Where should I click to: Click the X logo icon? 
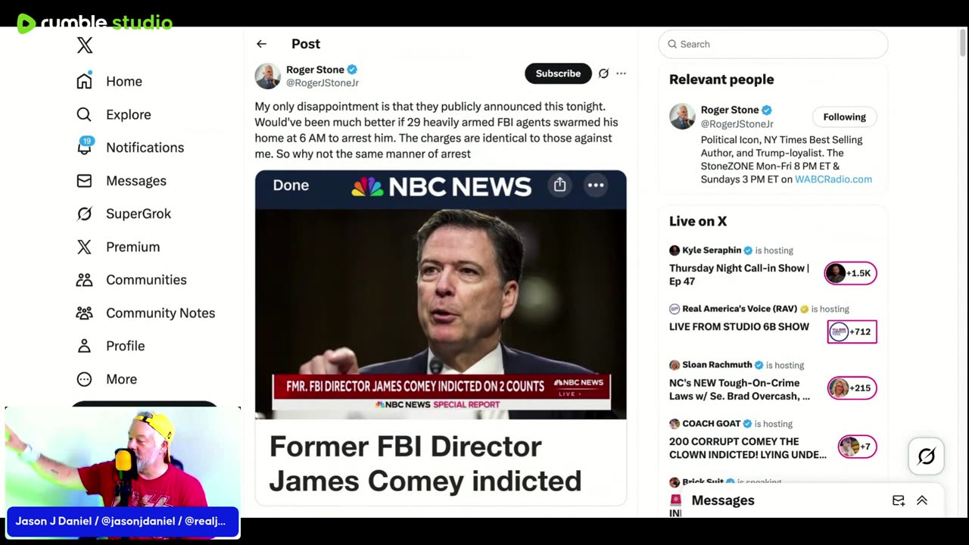pos(85,45)
